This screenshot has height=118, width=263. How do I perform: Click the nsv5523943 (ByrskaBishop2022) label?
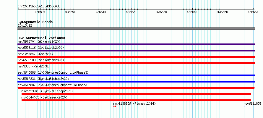click(x=47, y=91)
